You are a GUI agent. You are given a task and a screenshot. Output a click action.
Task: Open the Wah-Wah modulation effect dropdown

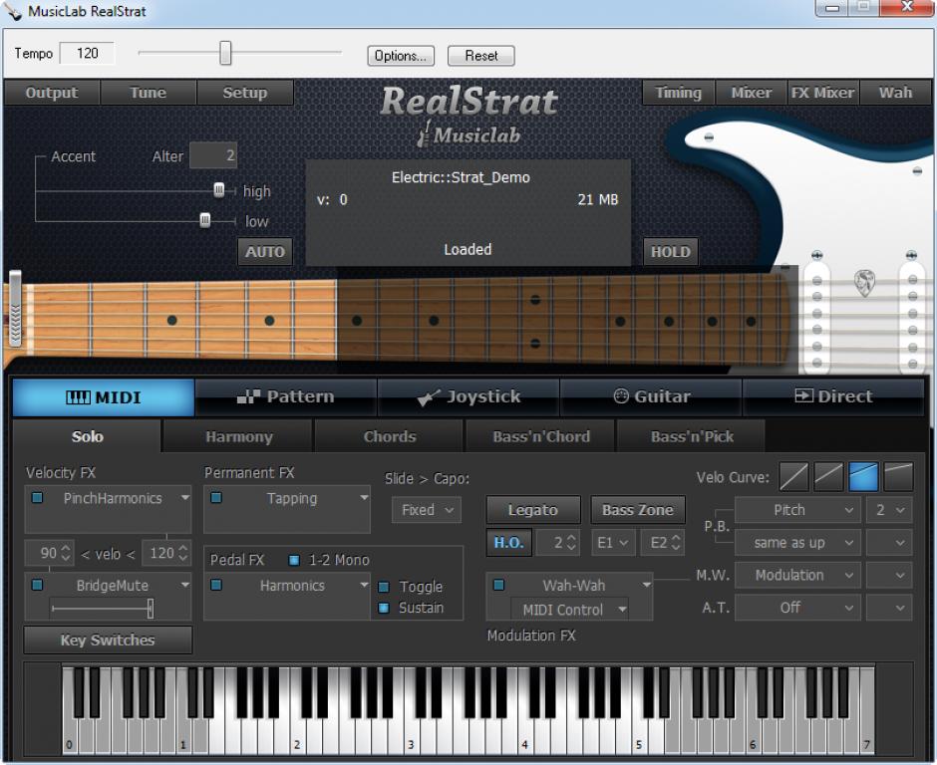point(646,585)
